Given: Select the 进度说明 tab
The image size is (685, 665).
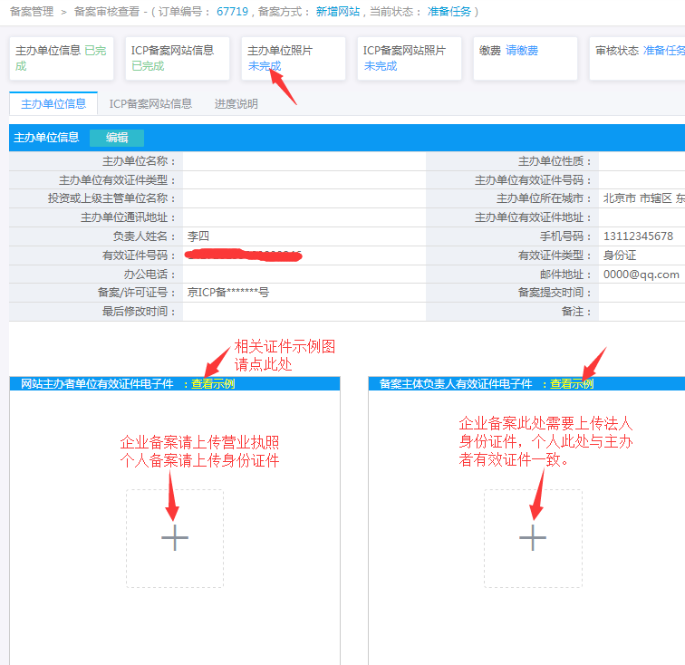Looking at the screenshot, I should point(236,104).
